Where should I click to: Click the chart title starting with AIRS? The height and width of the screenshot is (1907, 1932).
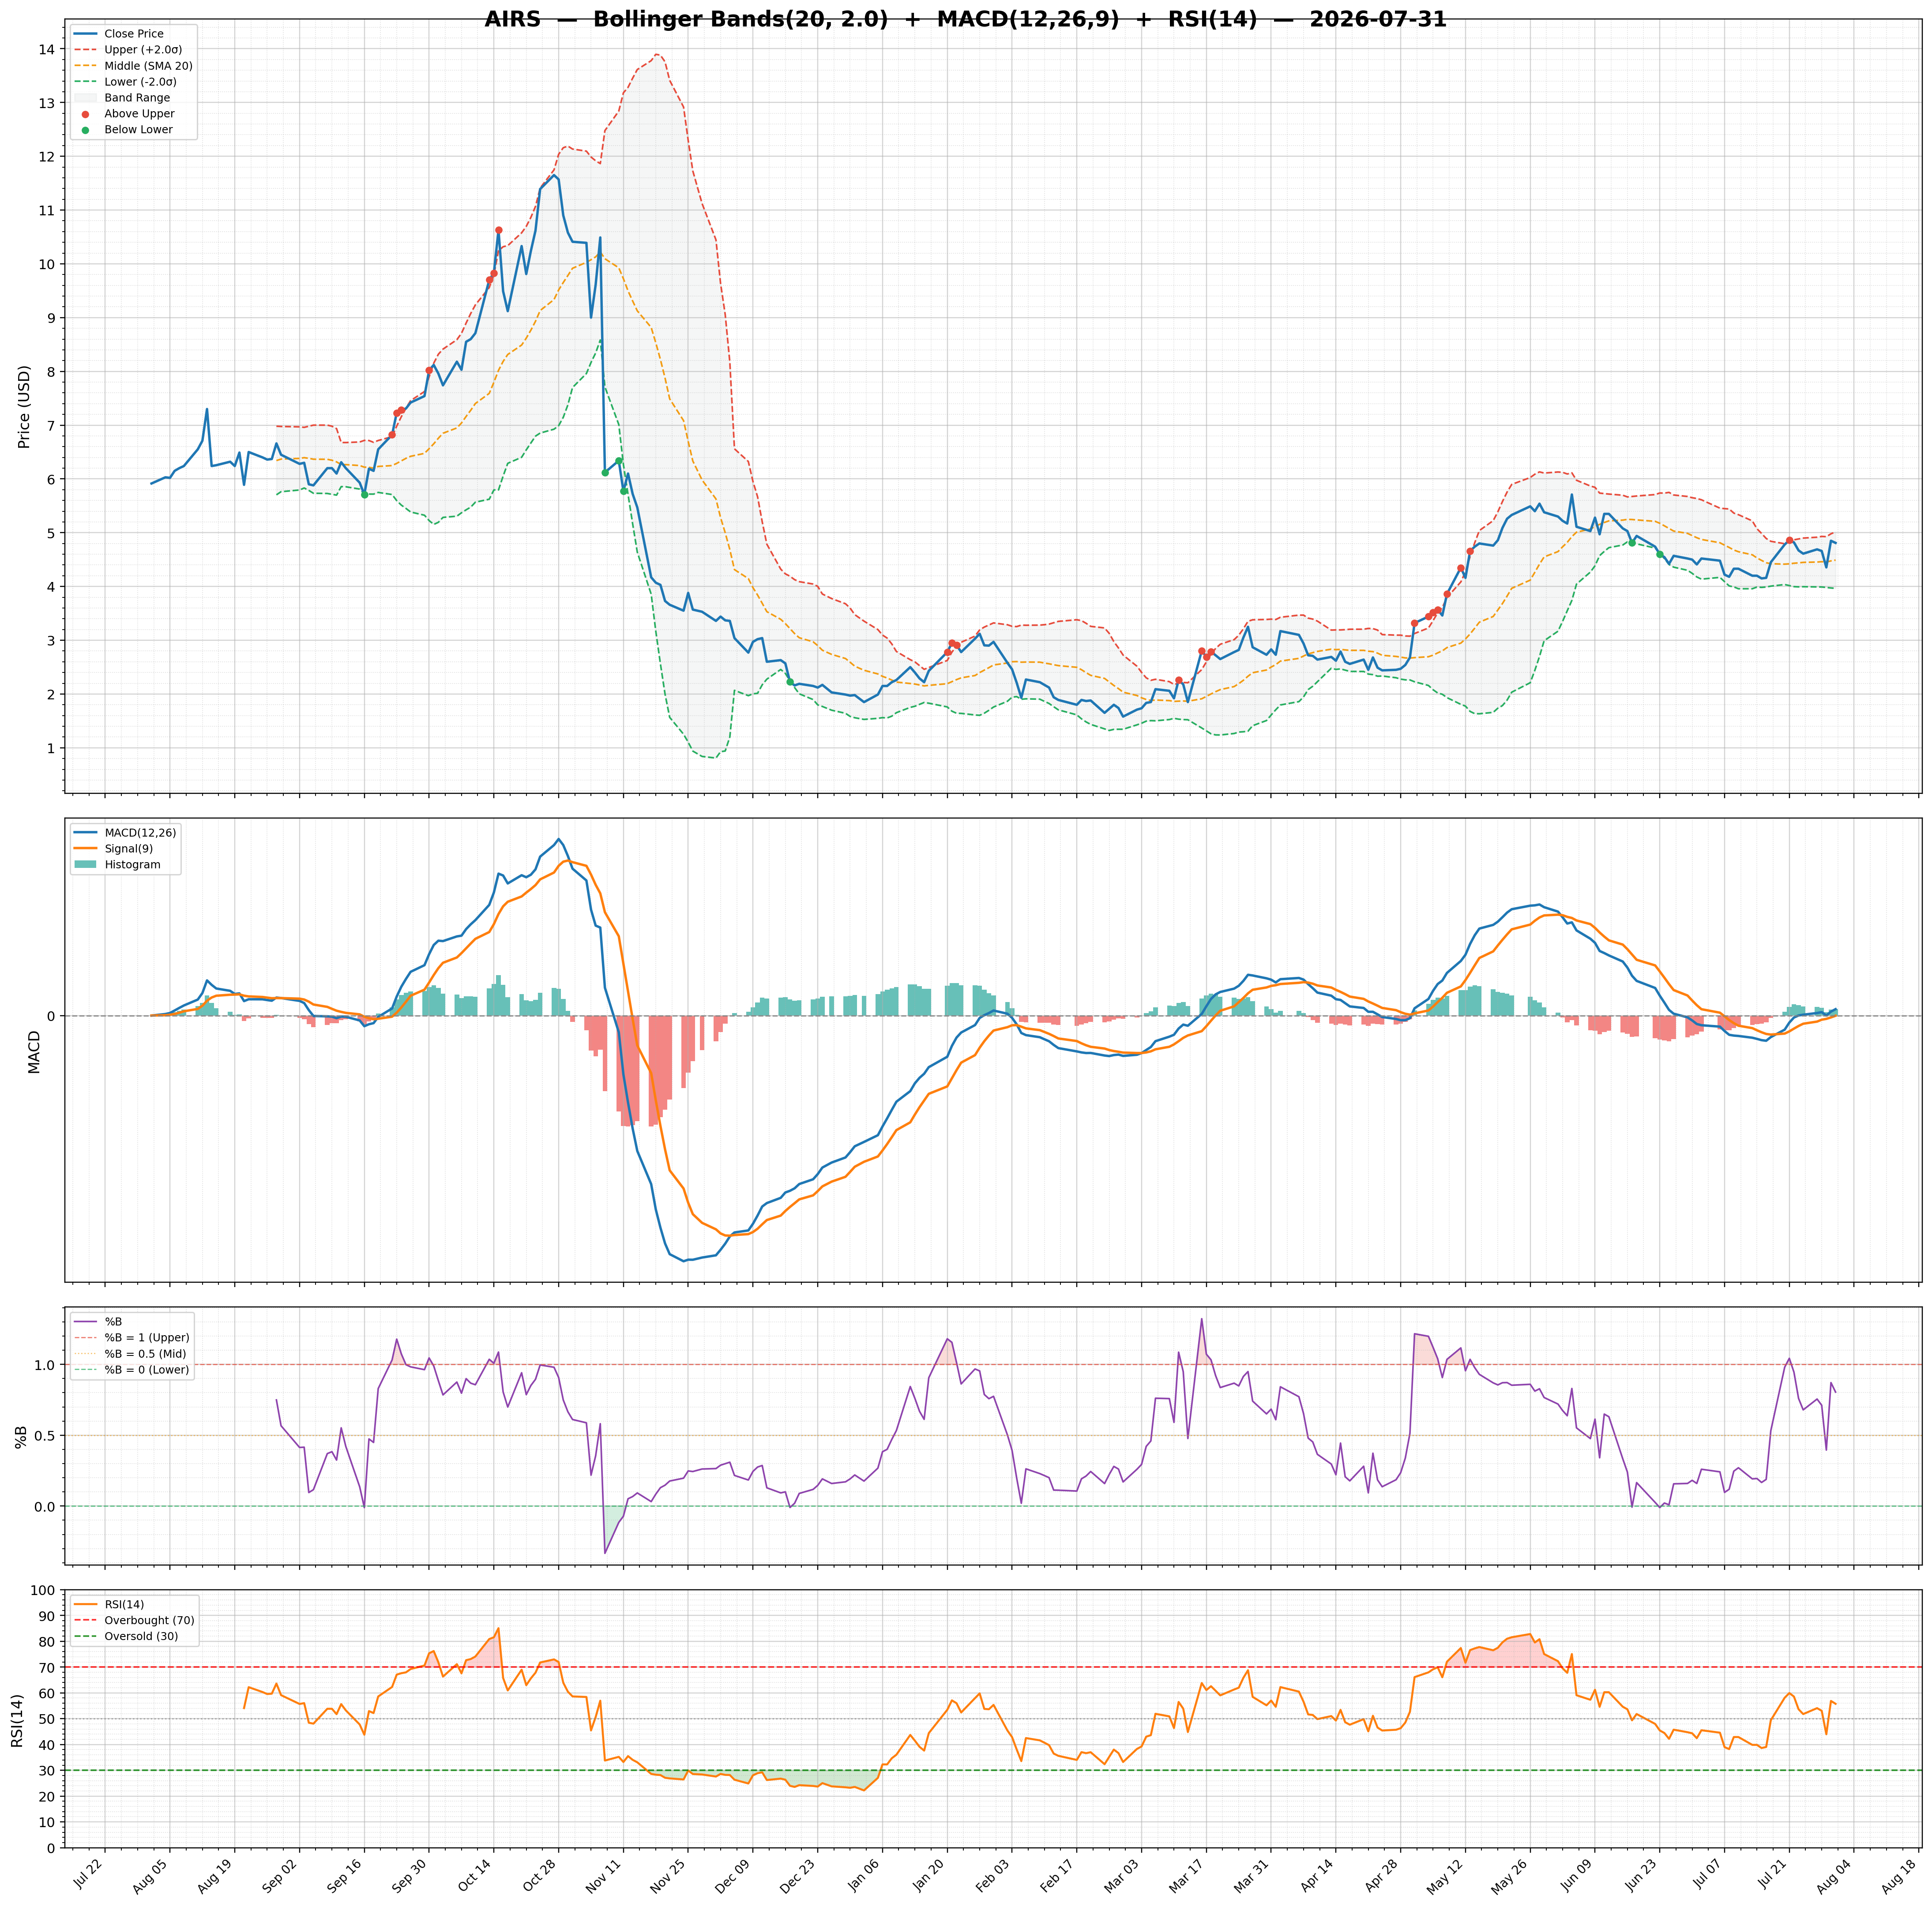point(965,20)
